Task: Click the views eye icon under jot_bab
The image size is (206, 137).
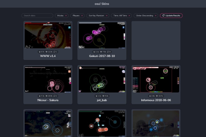Action: (103, 96)
